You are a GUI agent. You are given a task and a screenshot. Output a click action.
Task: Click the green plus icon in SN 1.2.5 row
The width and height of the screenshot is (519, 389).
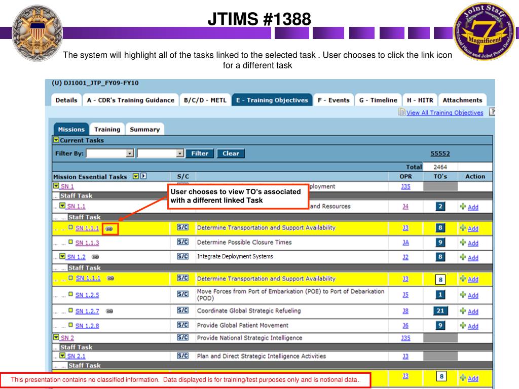coord(463,294)
